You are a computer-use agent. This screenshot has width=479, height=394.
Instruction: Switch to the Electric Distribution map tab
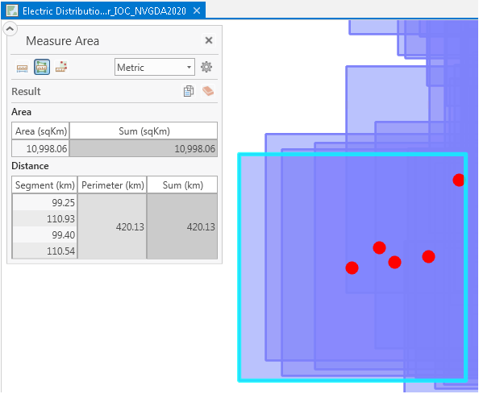point(104,11)
